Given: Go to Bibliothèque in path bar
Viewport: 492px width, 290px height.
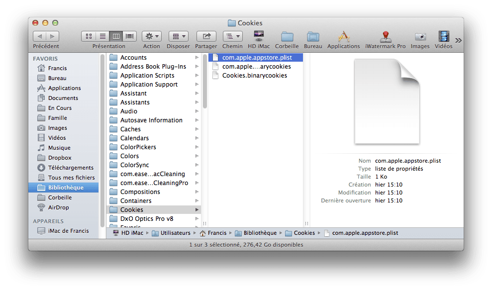Looking at the screenshot, I should (256, 233).
